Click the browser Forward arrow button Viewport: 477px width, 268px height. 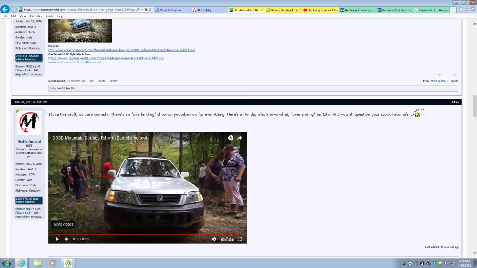coord(14,9)
